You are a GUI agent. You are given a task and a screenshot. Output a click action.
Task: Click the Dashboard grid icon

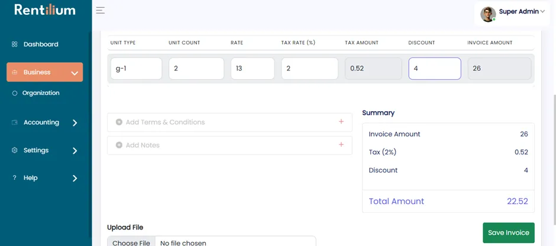pyautogui.click(x=15, y=44)
